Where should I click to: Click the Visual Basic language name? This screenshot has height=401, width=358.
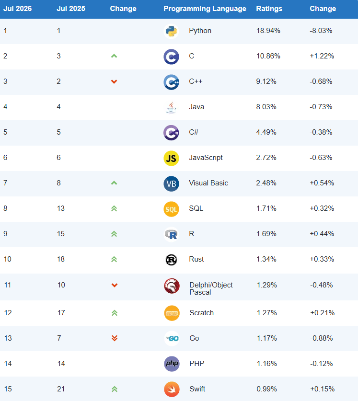tap(208, 183)
